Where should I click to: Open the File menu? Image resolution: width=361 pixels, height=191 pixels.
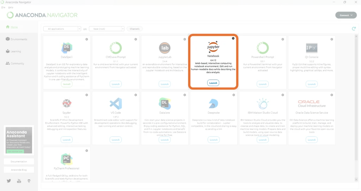point(3,7)
